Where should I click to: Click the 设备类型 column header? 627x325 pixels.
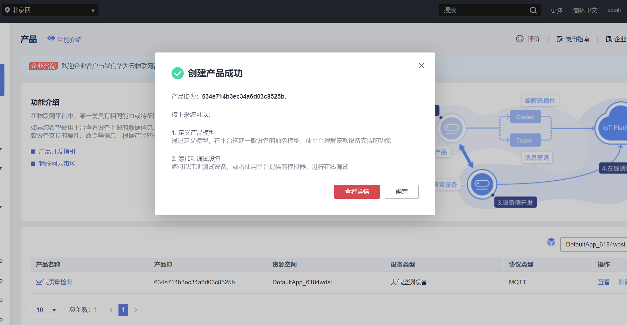[403, 265]
